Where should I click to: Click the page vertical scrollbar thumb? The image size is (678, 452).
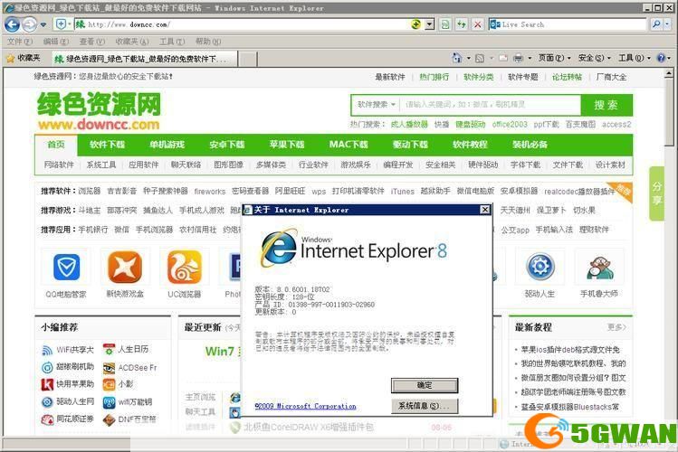tap(669, 112)
